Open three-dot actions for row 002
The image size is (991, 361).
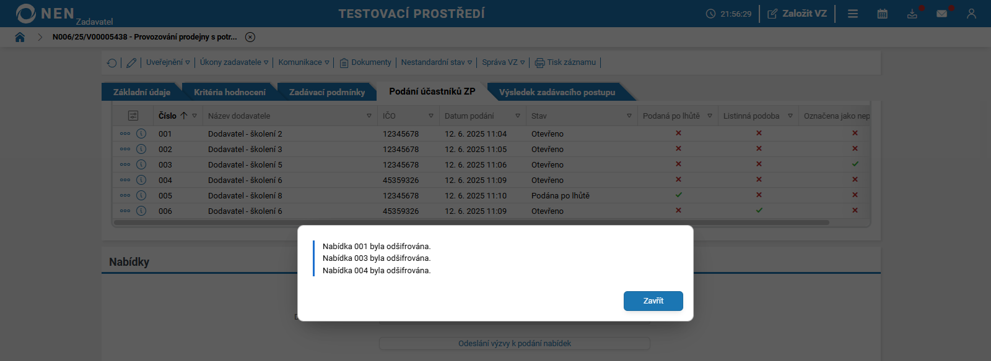point(125,149)
